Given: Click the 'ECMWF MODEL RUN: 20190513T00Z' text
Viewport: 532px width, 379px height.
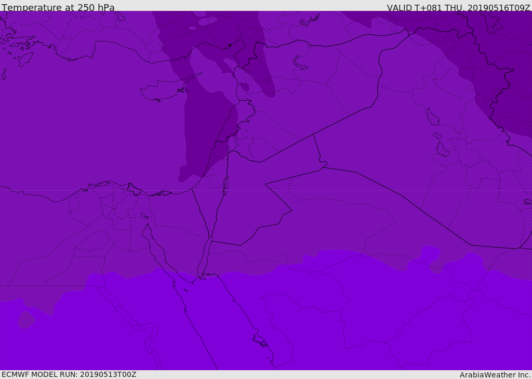Looking at the screenshot, I should 69,374.
